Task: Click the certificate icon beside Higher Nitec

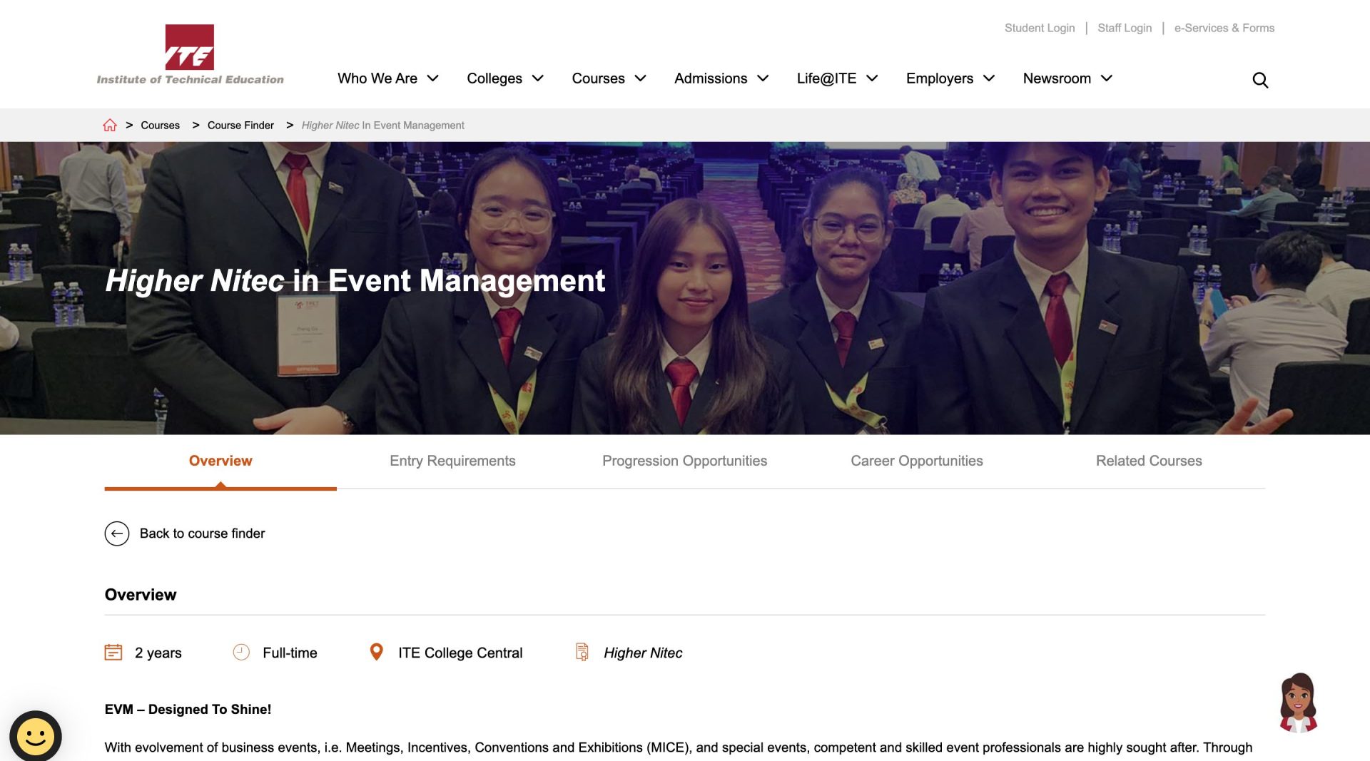Action: click(583, 651)
